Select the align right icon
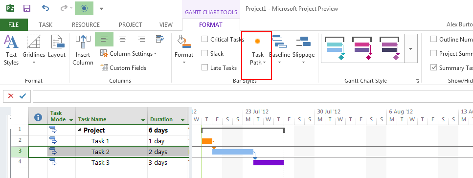 (141, 39)
